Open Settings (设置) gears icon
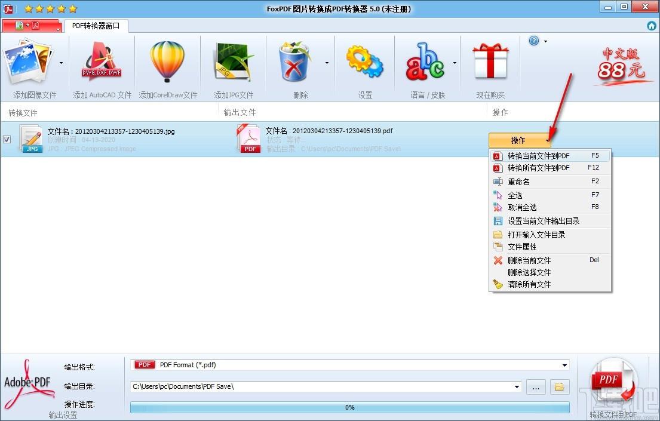The width and height of the screenshot is (660, 421). [x=364, y=62]
